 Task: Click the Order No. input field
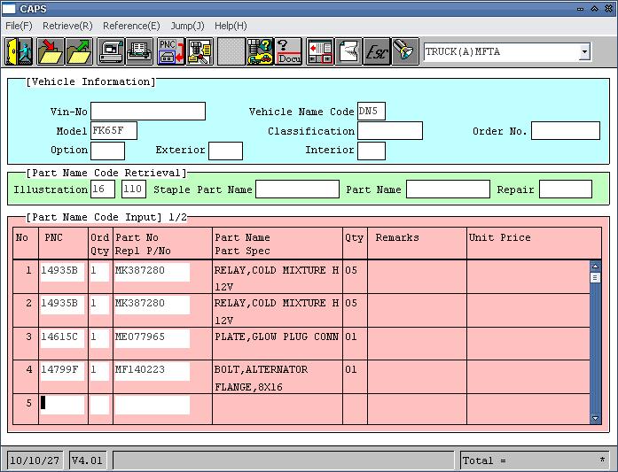click(x=566, y=131)
